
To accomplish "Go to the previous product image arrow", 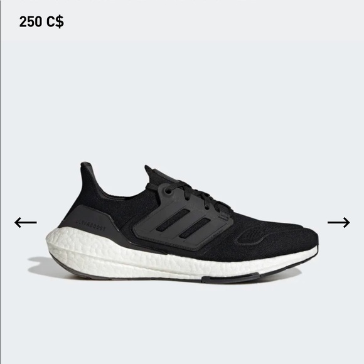I will (26, 222).
